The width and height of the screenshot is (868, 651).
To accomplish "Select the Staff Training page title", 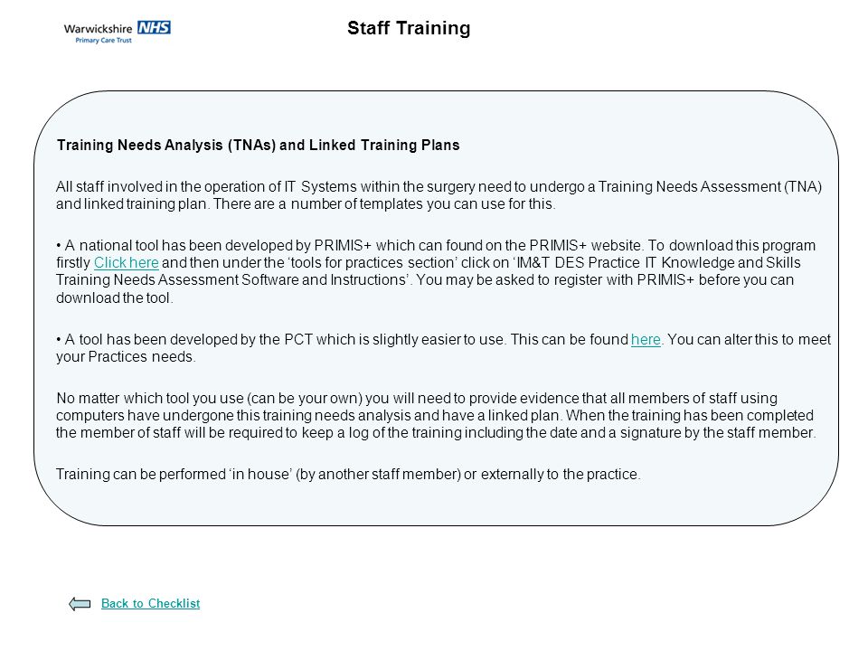I will click(409, 28).
